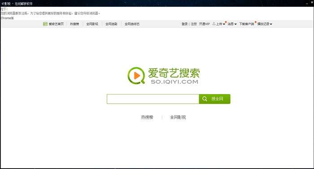Click the green 搜全网 search button
The width and height of the screenshot is (314, 169).
coord(215,99)
